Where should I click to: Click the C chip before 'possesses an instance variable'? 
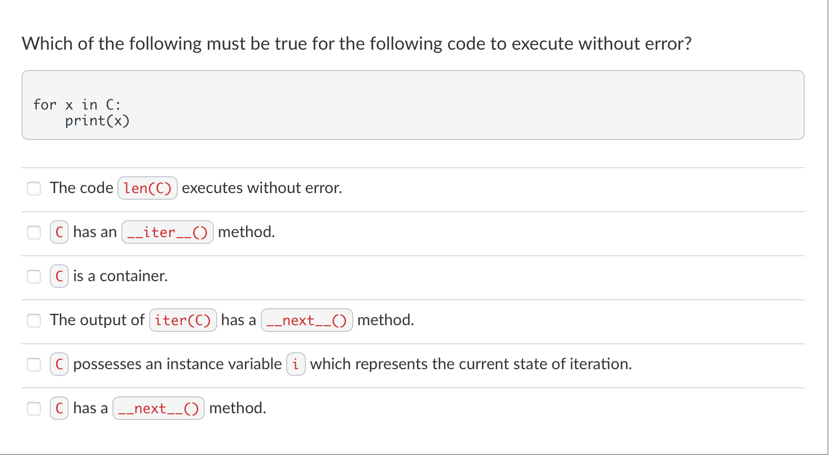59,364
